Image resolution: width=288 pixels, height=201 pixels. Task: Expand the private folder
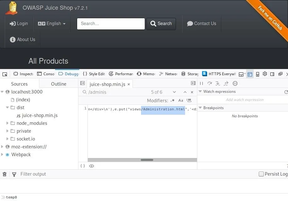pyautogui.click(x=7, y=131)
